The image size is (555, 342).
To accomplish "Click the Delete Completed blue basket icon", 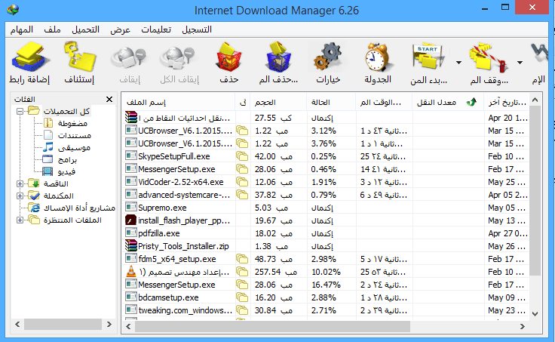I will (278, 57).
